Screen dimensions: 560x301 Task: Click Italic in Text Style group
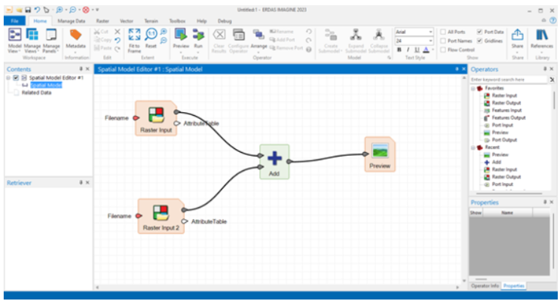[409, 50]
